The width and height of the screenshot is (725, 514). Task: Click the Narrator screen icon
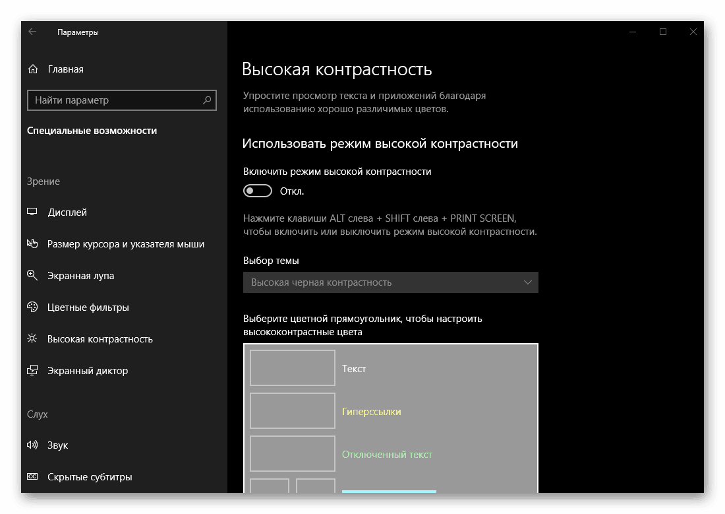[x=32, y=370]
